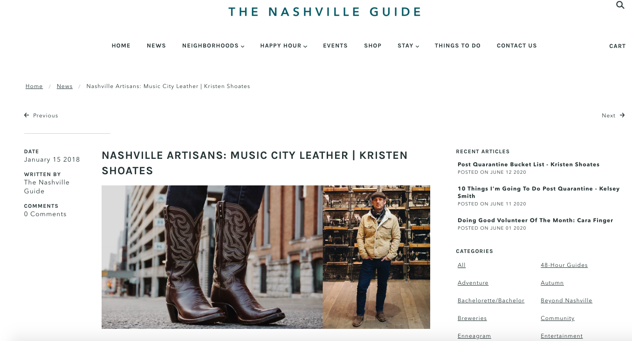Select the Beyond Nashville category
632x341 pixels.
[x=566, y=300]
